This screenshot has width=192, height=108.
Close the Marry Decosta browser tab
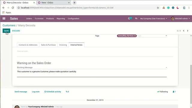coord(34,3)
